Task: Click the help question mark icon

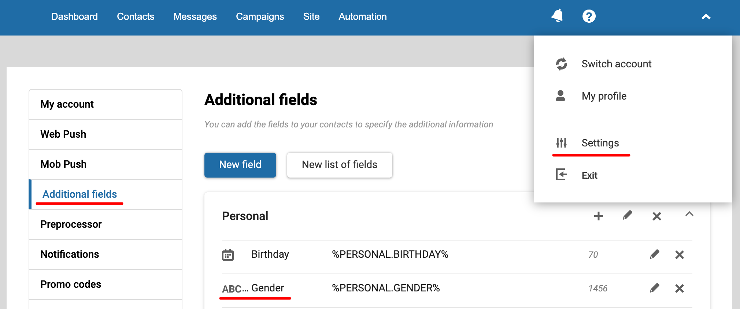Action: [589, 16]
